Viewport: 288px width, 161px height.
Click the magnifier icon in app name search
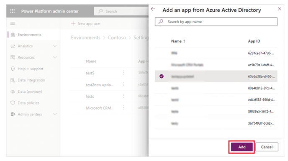tap(161, 21)
